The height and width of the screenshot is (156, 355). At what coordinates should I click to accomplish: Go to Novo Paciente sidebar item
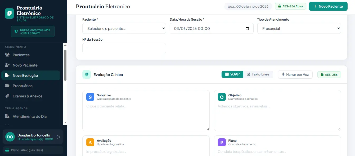tap(31, 65)
